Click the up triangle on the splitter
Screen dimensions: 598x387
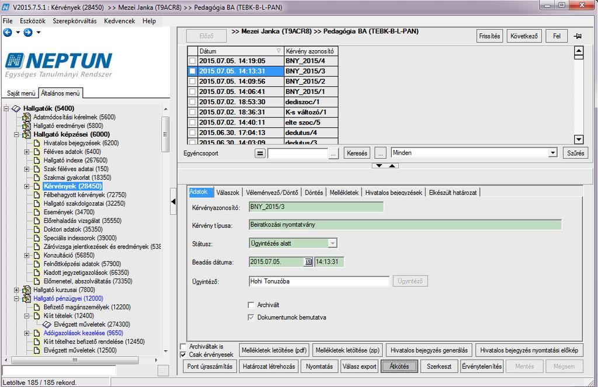pos(392,166)
